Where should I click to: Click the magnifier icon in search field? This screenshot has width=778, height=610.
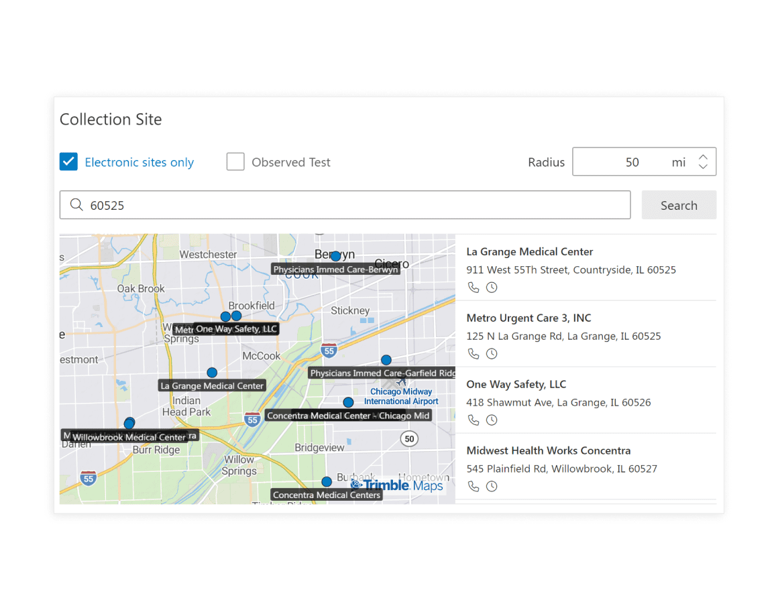pyautogui.click(x=76, y=205)
